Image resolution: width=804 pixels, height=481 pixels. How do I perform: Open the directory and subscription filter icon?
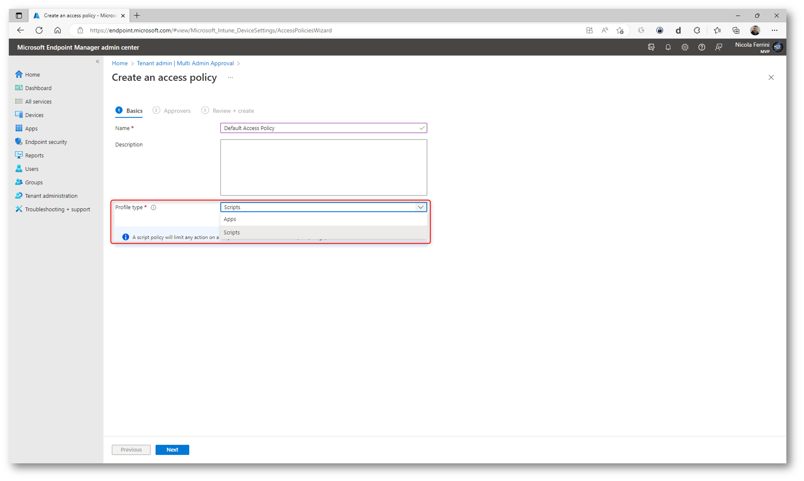(x=651, y=47)
